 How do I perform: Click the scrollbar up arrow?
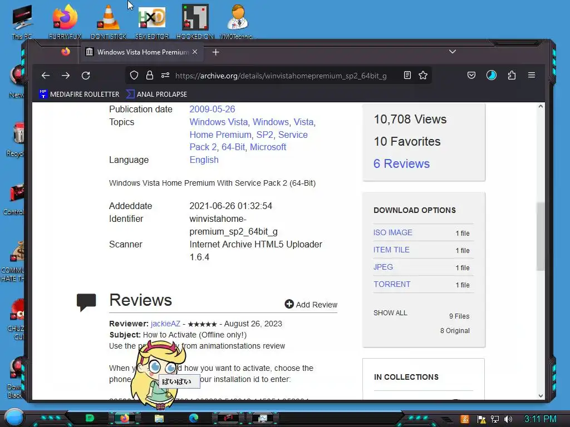[x=540, y=106]
